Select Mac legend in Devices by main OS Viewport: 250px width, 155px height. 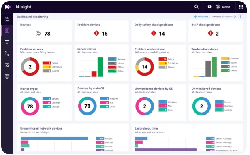pyautogui.click(x=107, y=102)
